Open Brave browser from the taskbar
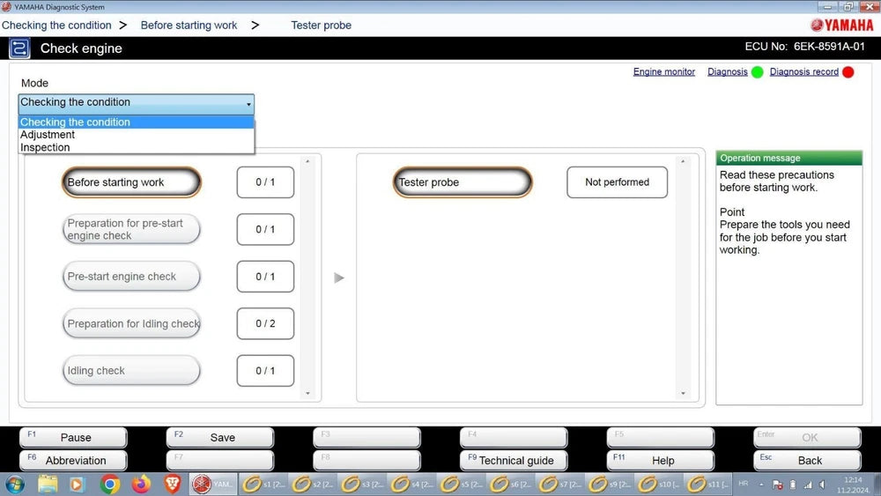This screenshot has height=496, width=881. point(173,485)
